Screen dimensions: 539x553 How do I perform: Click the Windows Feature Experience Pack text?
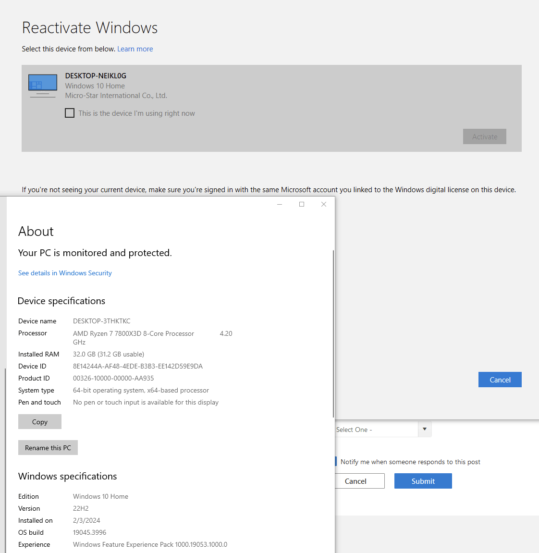point(150,544)
